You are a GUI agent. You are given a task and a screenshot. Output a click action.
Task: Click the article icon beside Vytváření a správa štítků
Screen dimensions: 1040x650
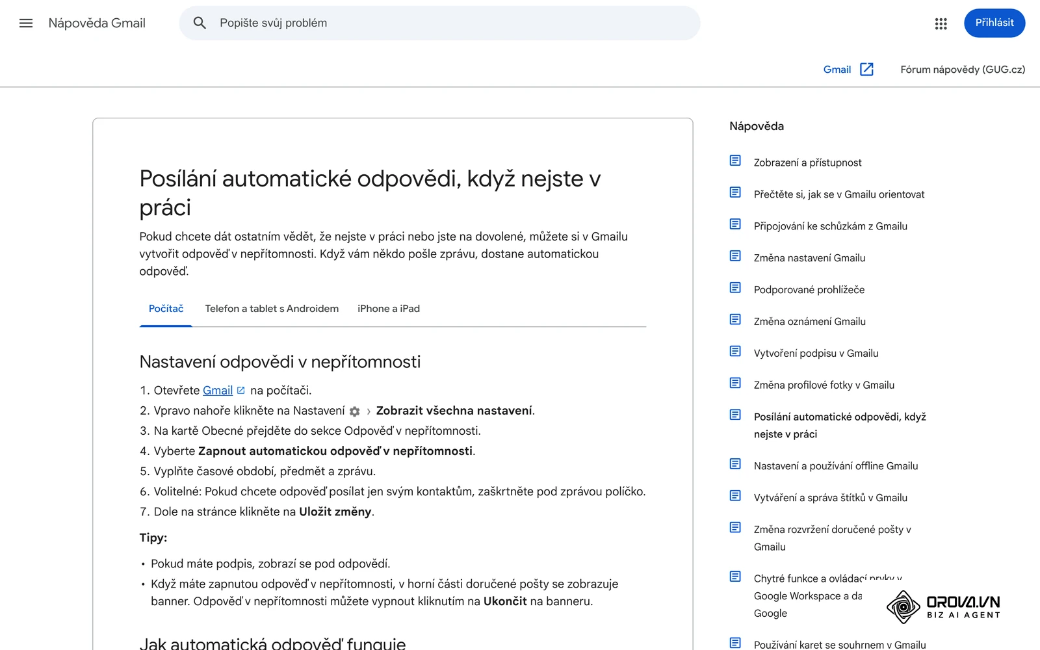[x=735, y=496]
